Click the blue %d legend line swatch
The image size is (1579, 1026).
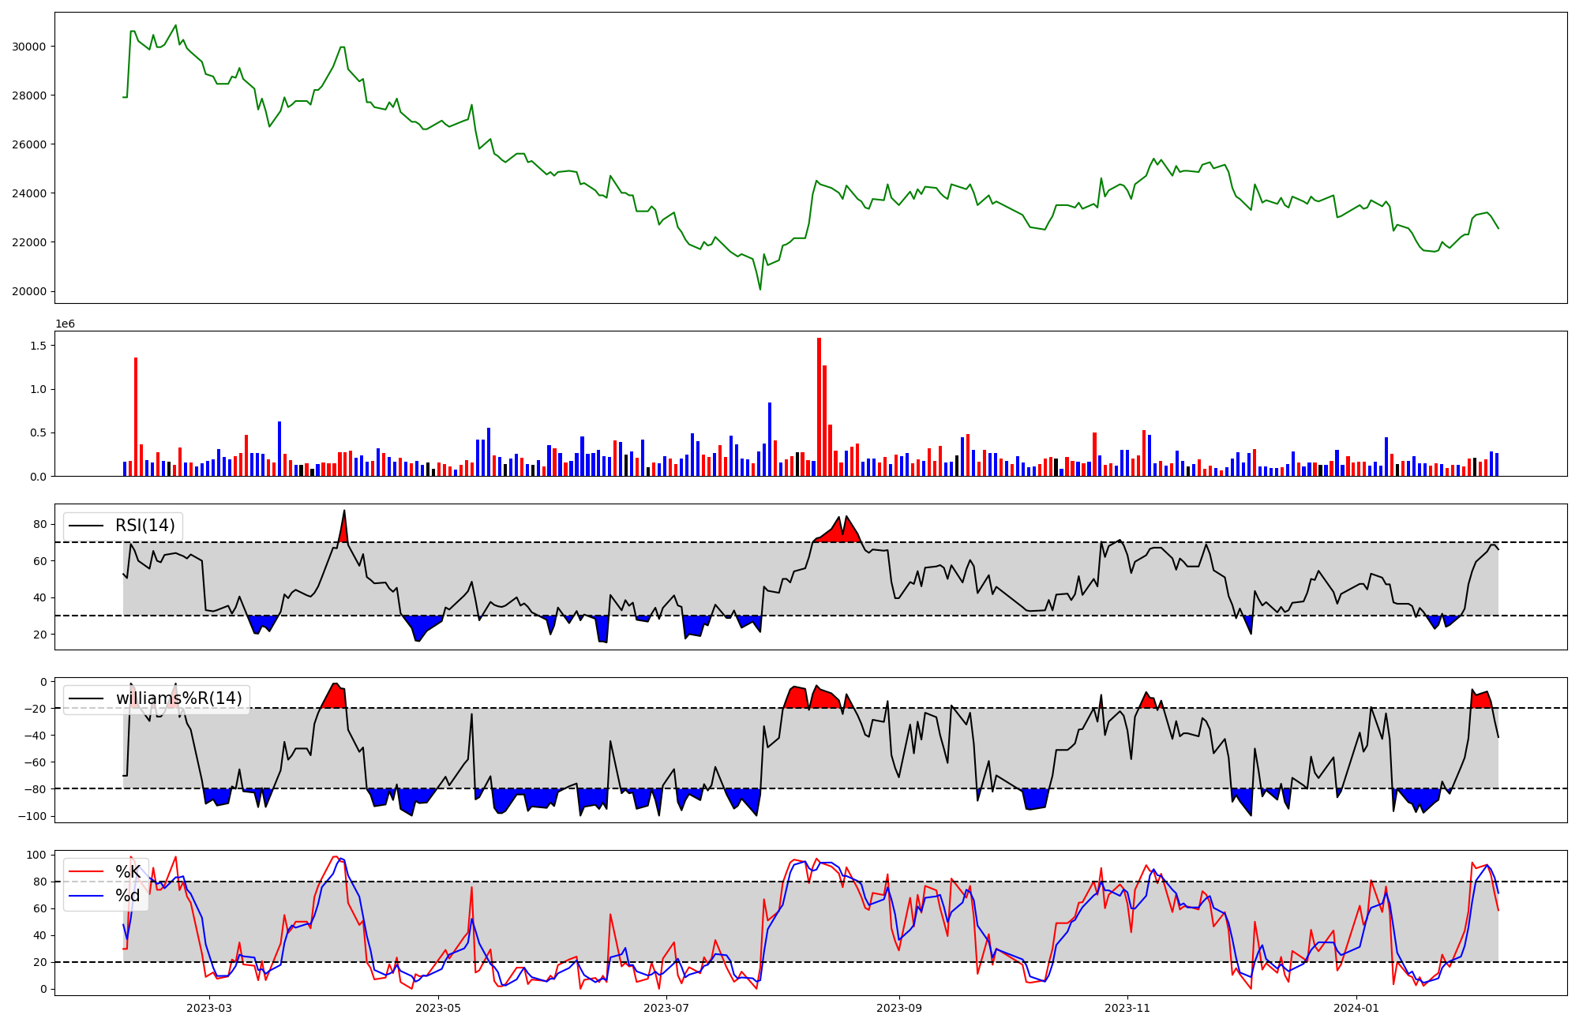tap(86, 895)
